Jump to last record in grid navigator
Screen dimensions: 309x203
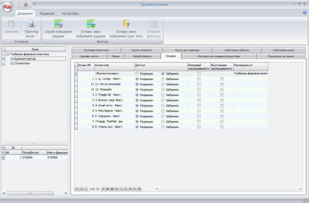point(112,189)
